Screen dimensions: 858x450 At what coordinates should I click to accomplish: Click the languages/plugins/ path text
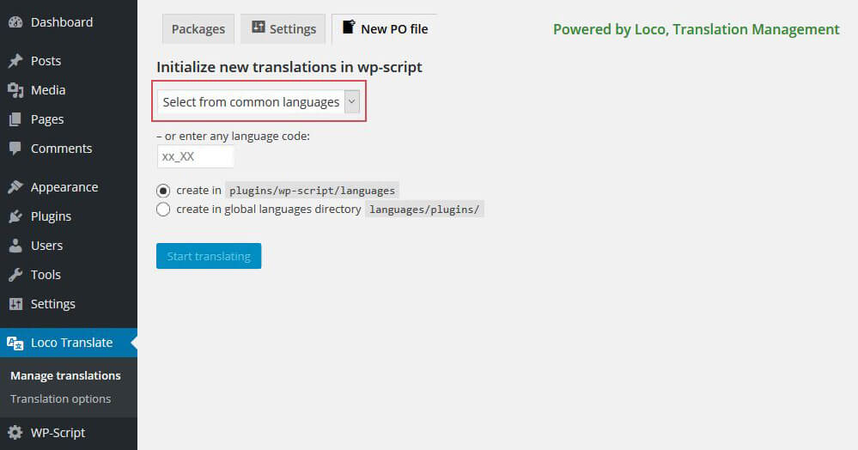[x=424, y=210]
